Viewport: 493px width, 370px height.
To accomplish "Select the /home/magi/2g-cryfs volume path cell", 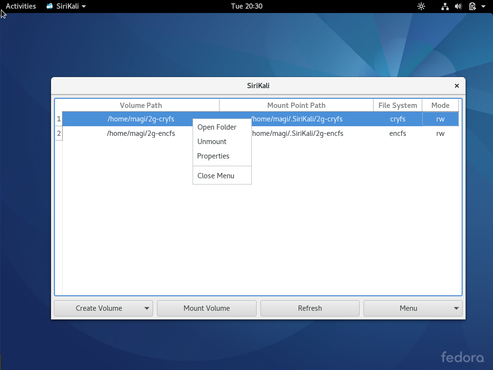I will [x=141, y=119].
